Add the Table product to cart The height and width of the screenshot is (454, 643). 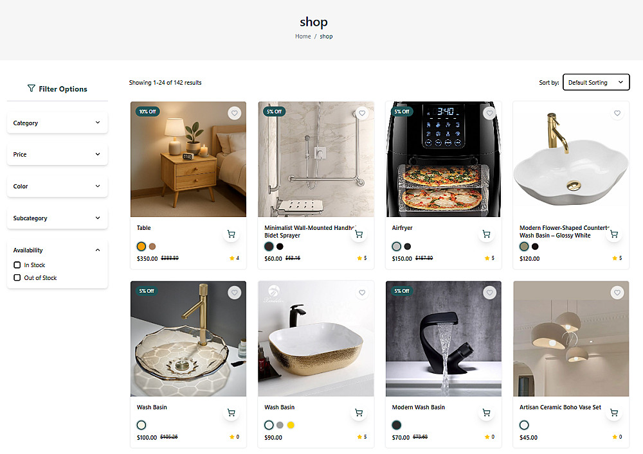click(231, 234)
